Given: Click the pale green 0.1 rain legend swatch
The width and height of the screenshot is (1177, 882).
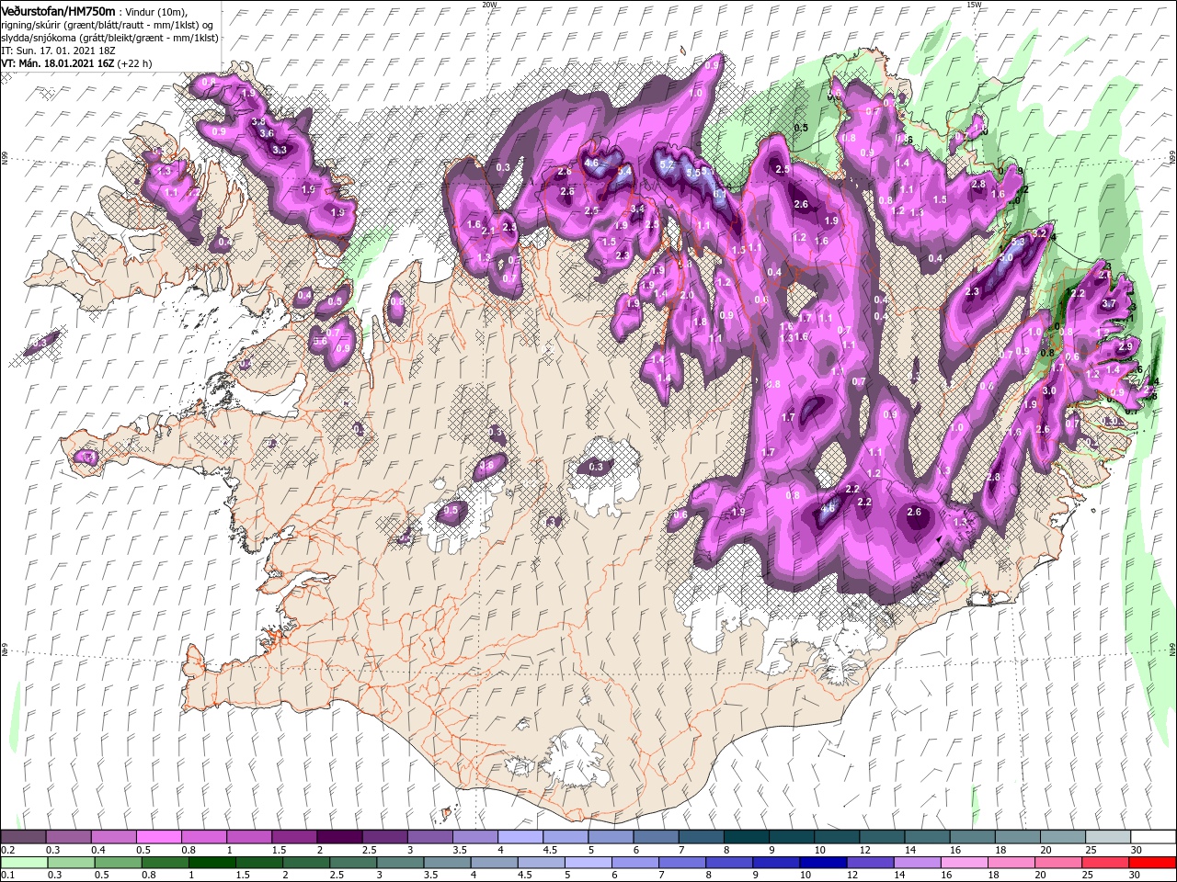Looking at the screenshot, I should 23,863.
